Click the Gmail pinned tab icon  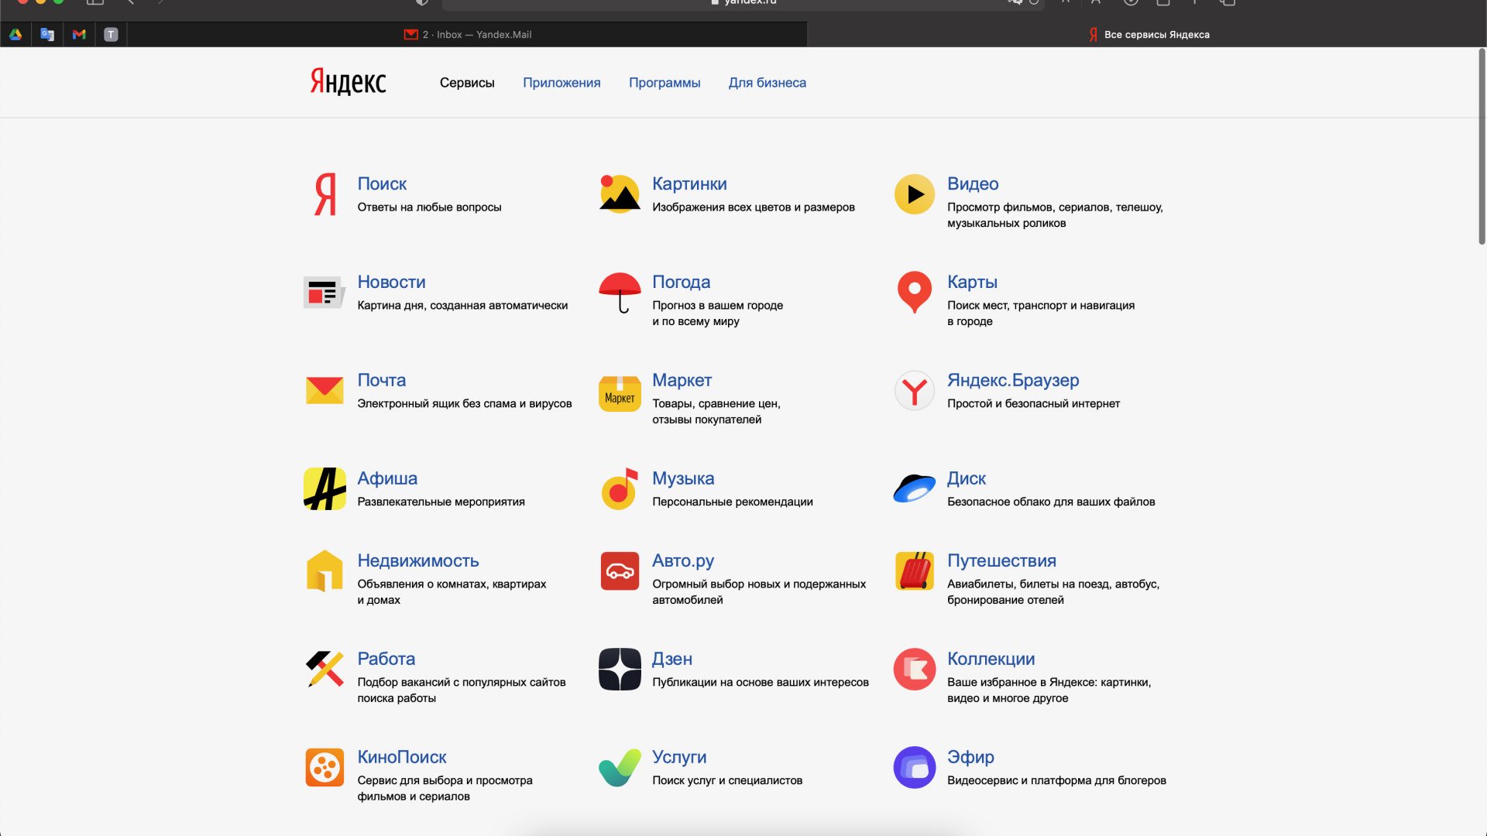coord(79,34)
